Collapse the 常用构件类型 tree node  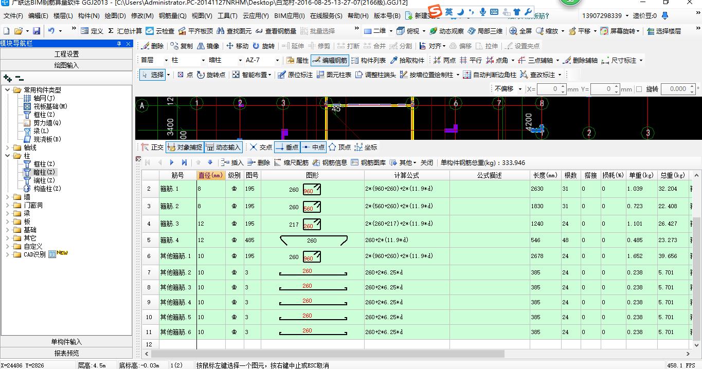(x=8, y=90)
